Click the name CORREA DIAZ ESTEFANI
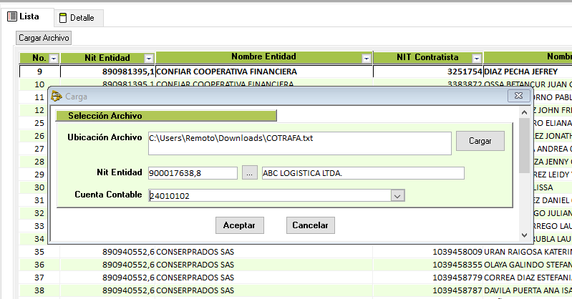The height and width of the screenshot is (299, 572). (x=528, y=278)
